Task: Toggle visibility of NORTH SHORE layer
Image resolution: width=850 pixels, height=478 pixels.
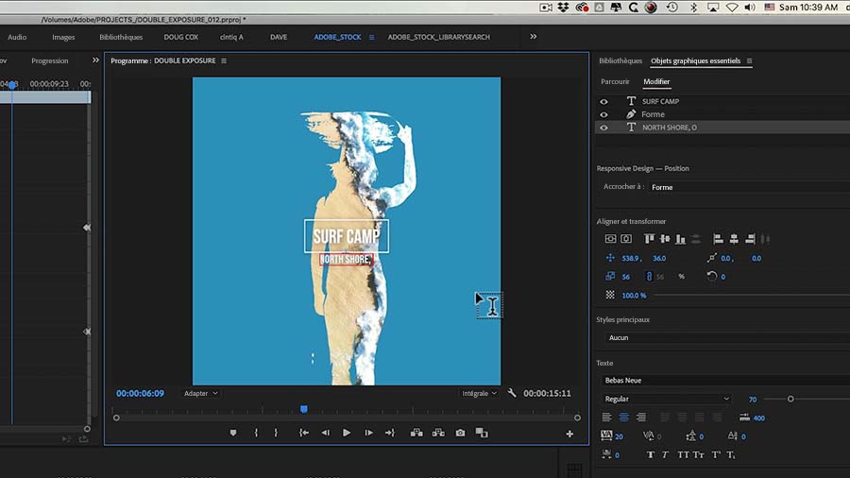Action: click(604, 128)
